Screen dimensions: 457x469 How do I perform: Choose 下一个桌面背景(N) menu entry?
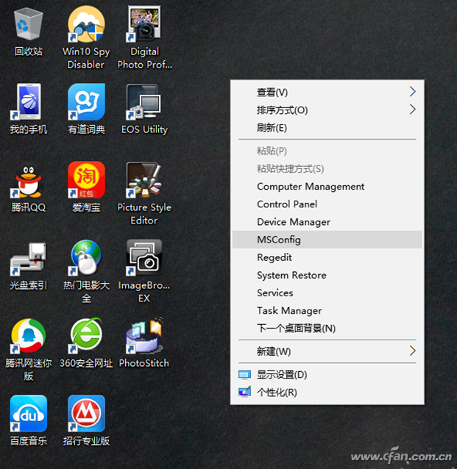327,328
